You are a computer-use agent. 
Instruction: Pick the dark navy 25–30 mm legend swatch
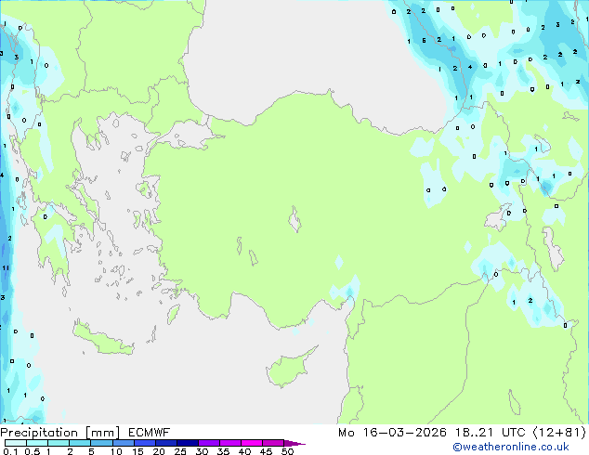click(188, 443)
